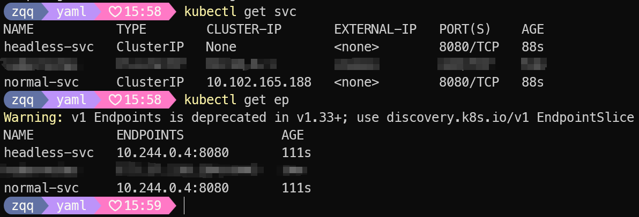
Task: Click the CLUSTER-IP column header
Action: pyautogui.click(x=243, y=29)
